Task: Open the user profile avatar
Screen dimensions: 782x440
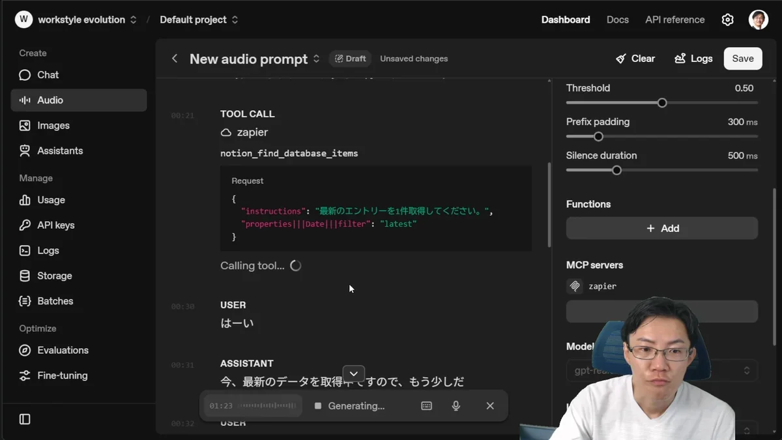Action: click(x=759, y=20)
